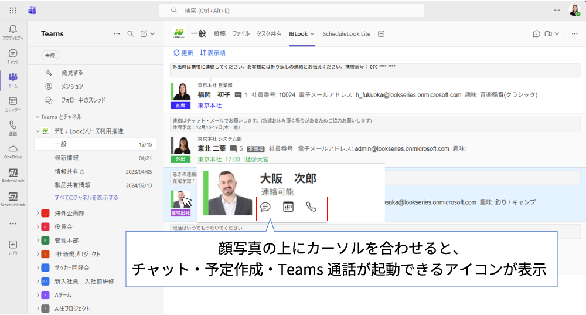This screenshot has height=315, width=586.
Task: Open アクティビティ bell in sidebar
Action: [x=13, y=32]
